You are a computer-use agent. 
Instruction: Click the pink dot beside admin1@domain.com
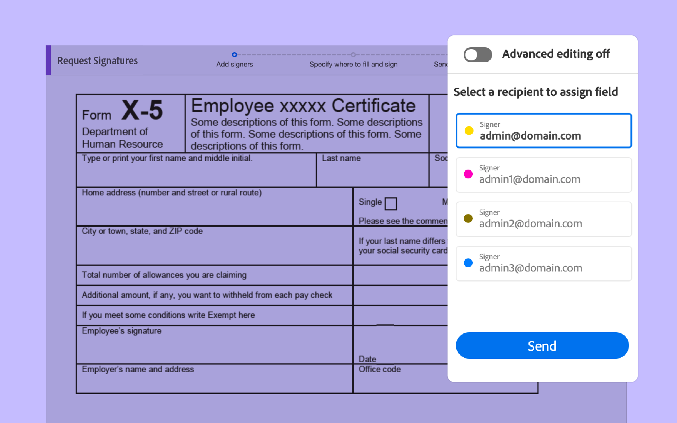pos(468,174)
